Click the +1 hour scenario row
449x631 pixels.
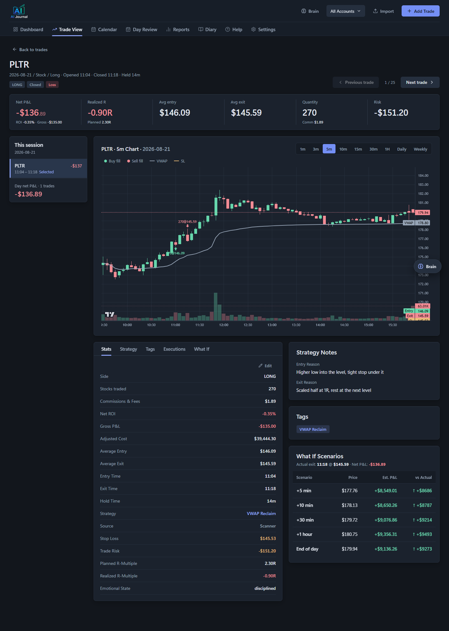[364, 534]
